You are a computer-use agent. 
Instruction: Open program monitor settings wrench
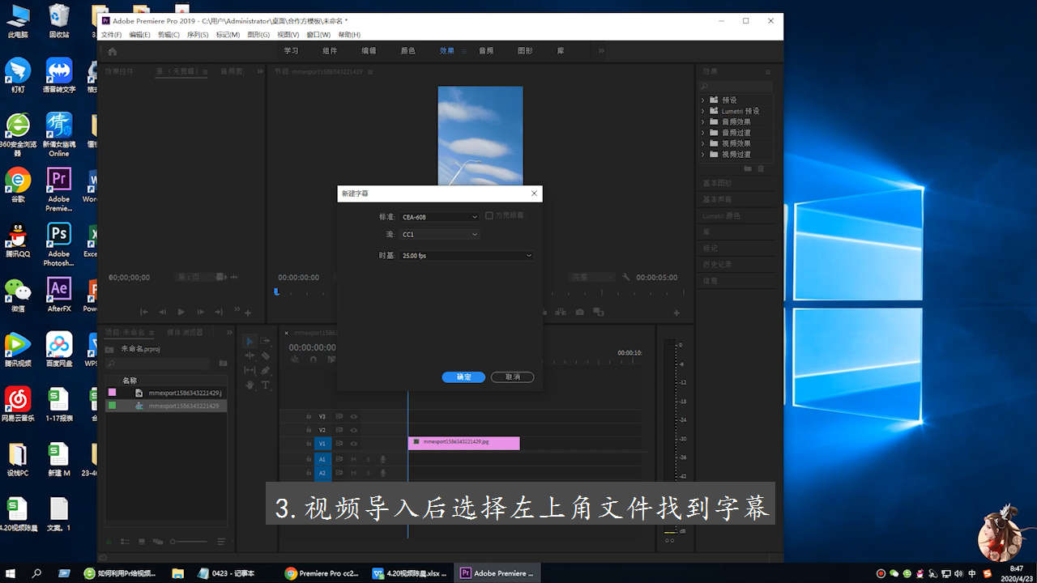tap(625, 277)
